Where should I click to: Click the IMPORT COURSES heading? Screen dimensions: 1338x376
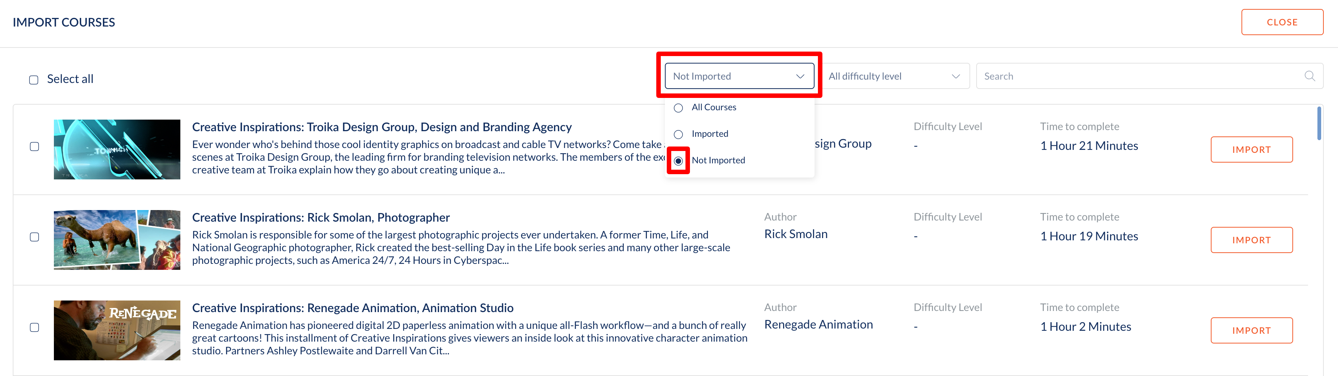click(x=64, y=22)
